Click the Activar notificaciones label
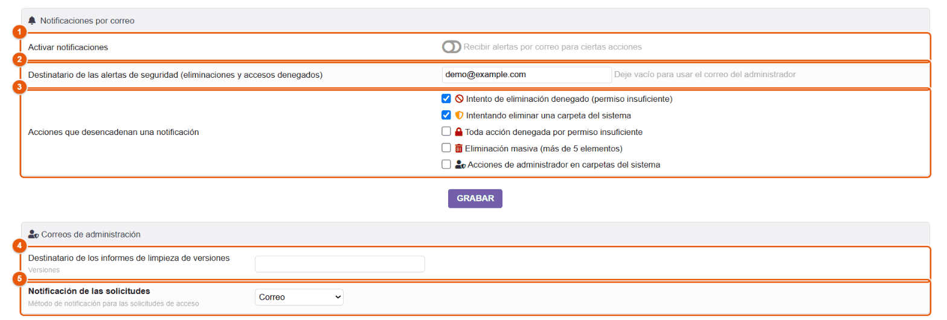 pyautogui.click(x=68, y=47)
